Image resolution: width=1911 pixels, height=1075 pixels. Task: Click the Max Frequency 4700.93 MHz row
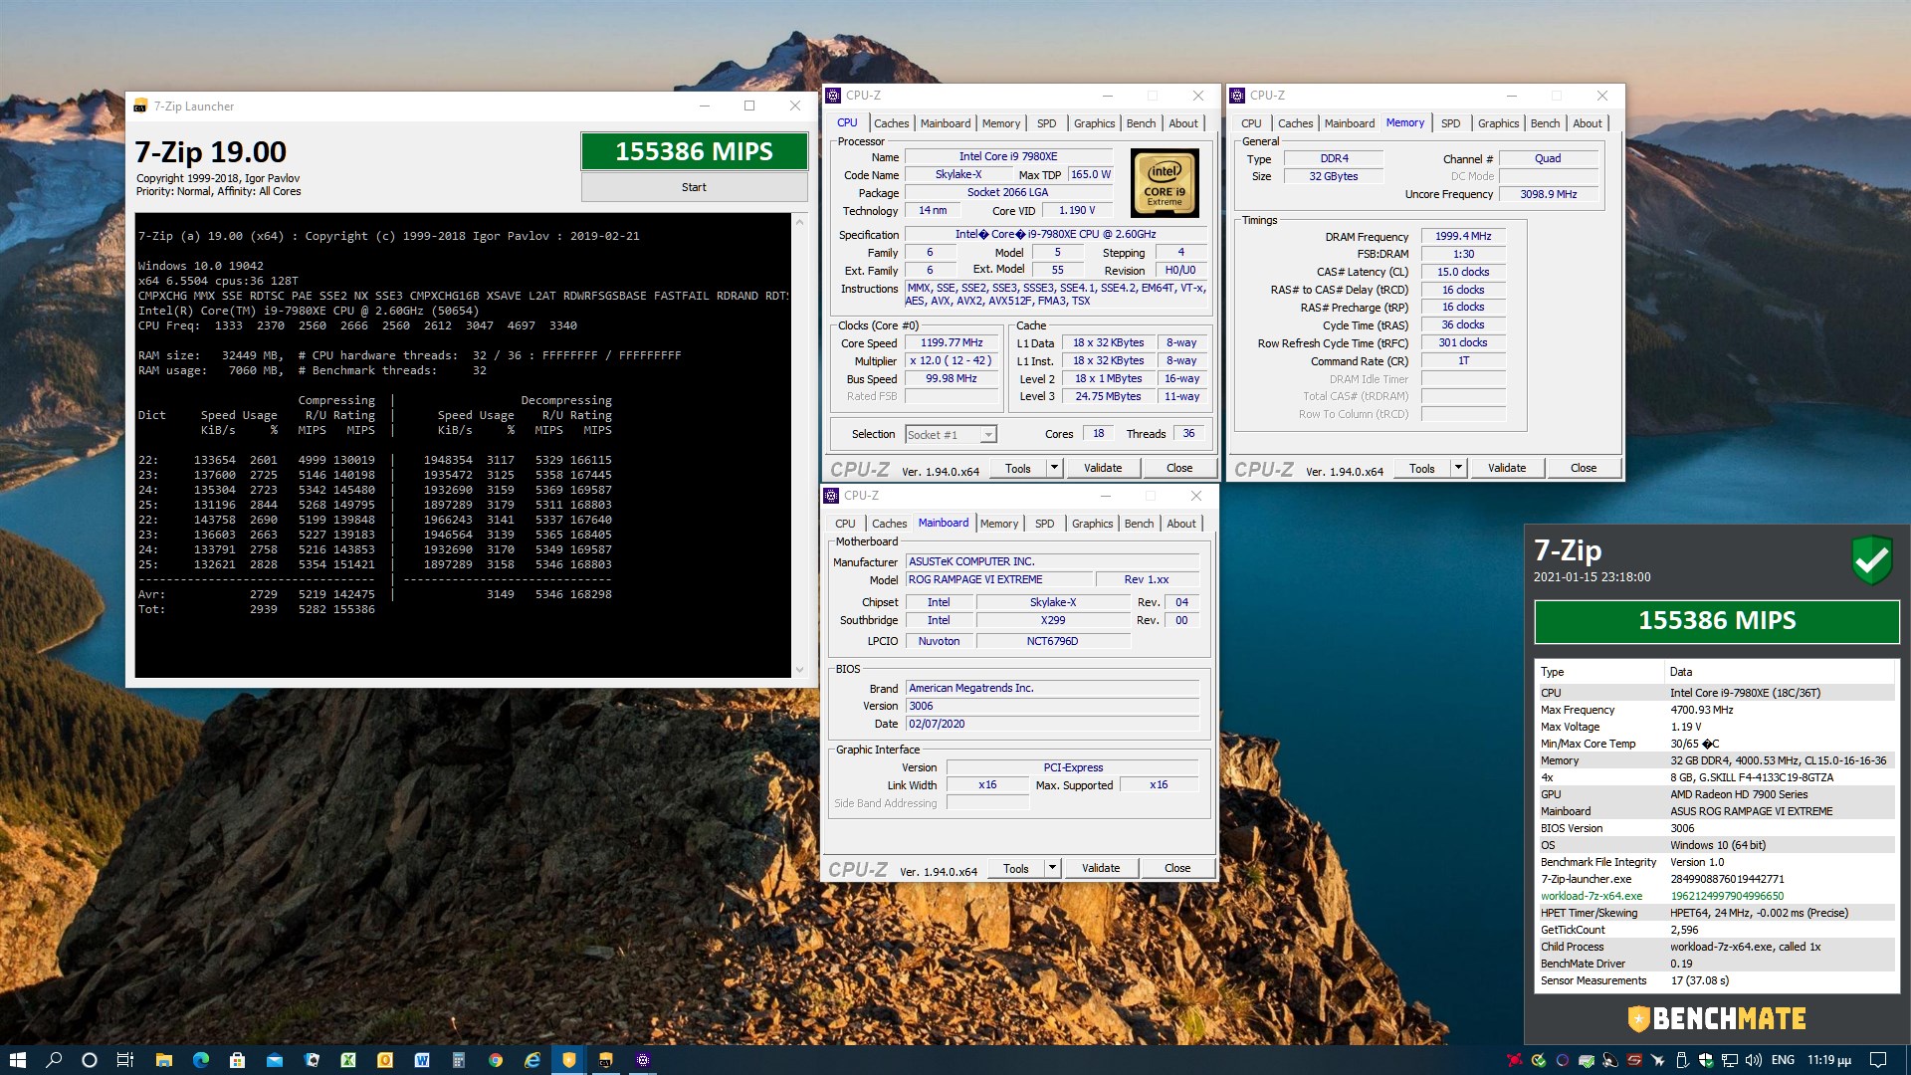tap(1716, 710)
